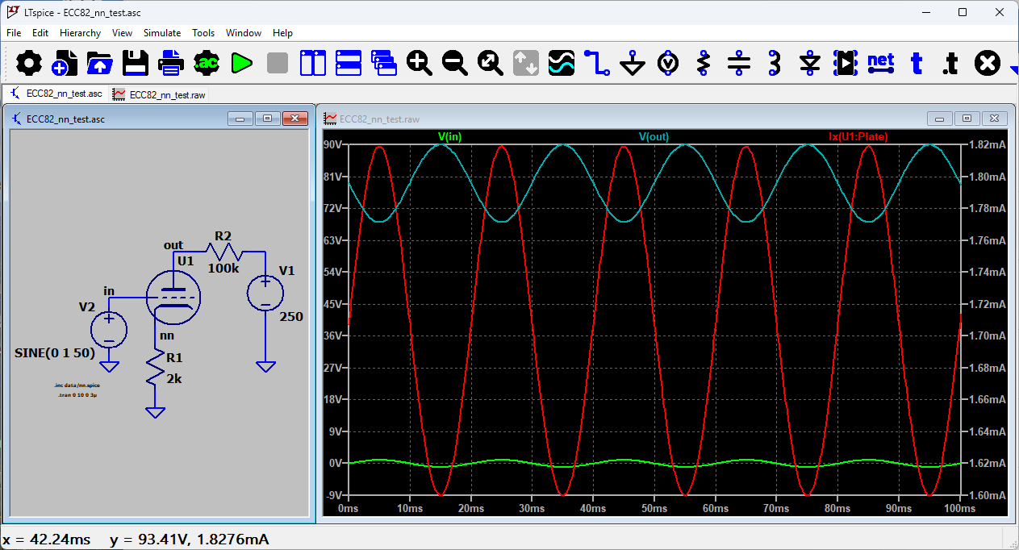Select the draw wire tool

click(597, 62)
